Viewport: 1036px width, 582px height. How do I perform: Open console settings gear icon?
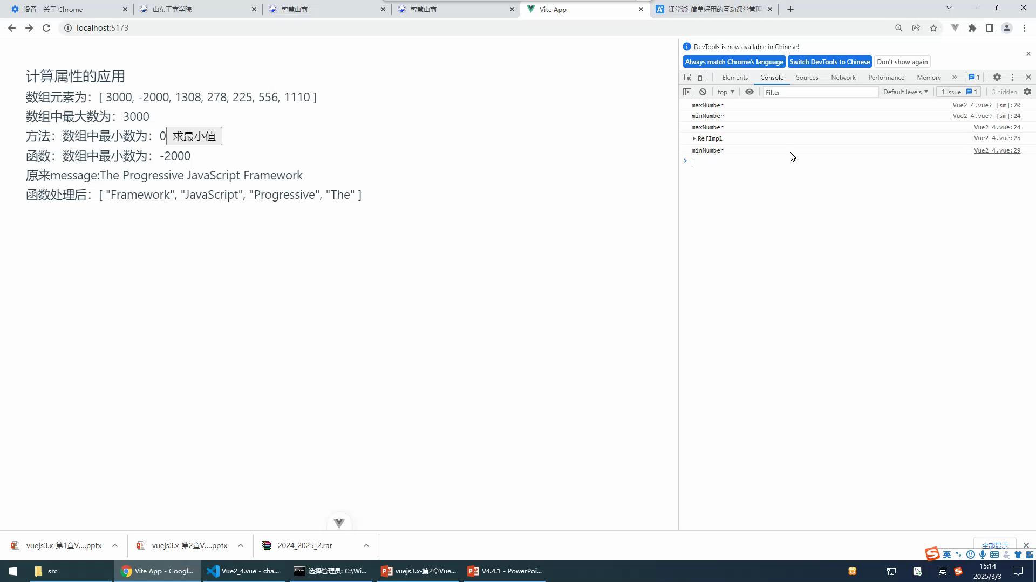(x=1027, y=92)
